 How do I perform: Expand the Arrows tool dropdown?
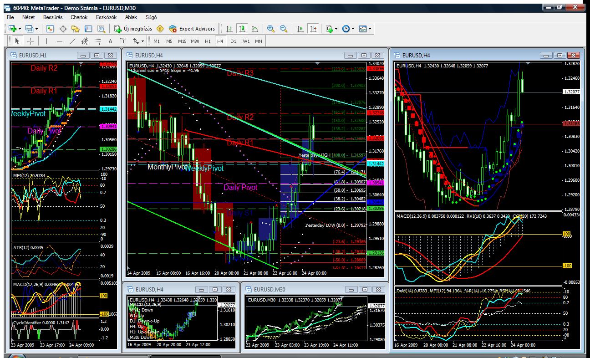pos(142,41)
